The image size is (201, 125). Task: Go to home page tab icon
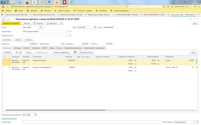click(2, 15)
